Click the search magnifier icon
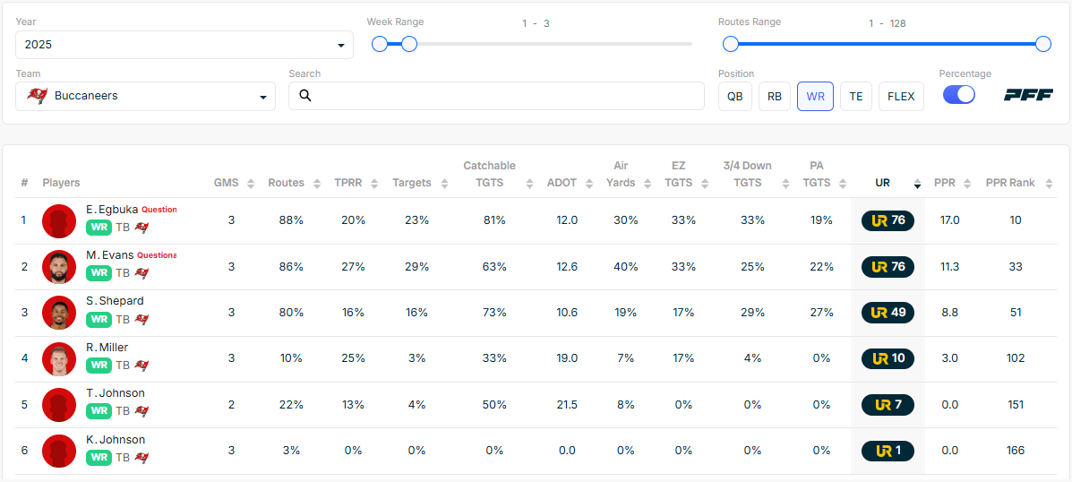The image size is (1072, 482). 304,96
